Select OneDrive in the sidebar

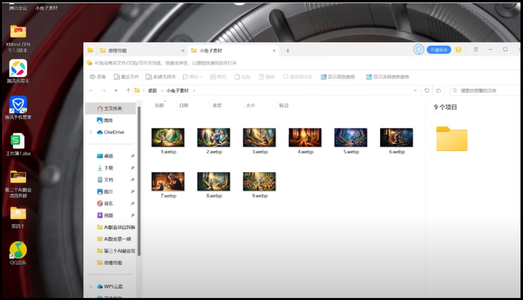tap(110, 132)
